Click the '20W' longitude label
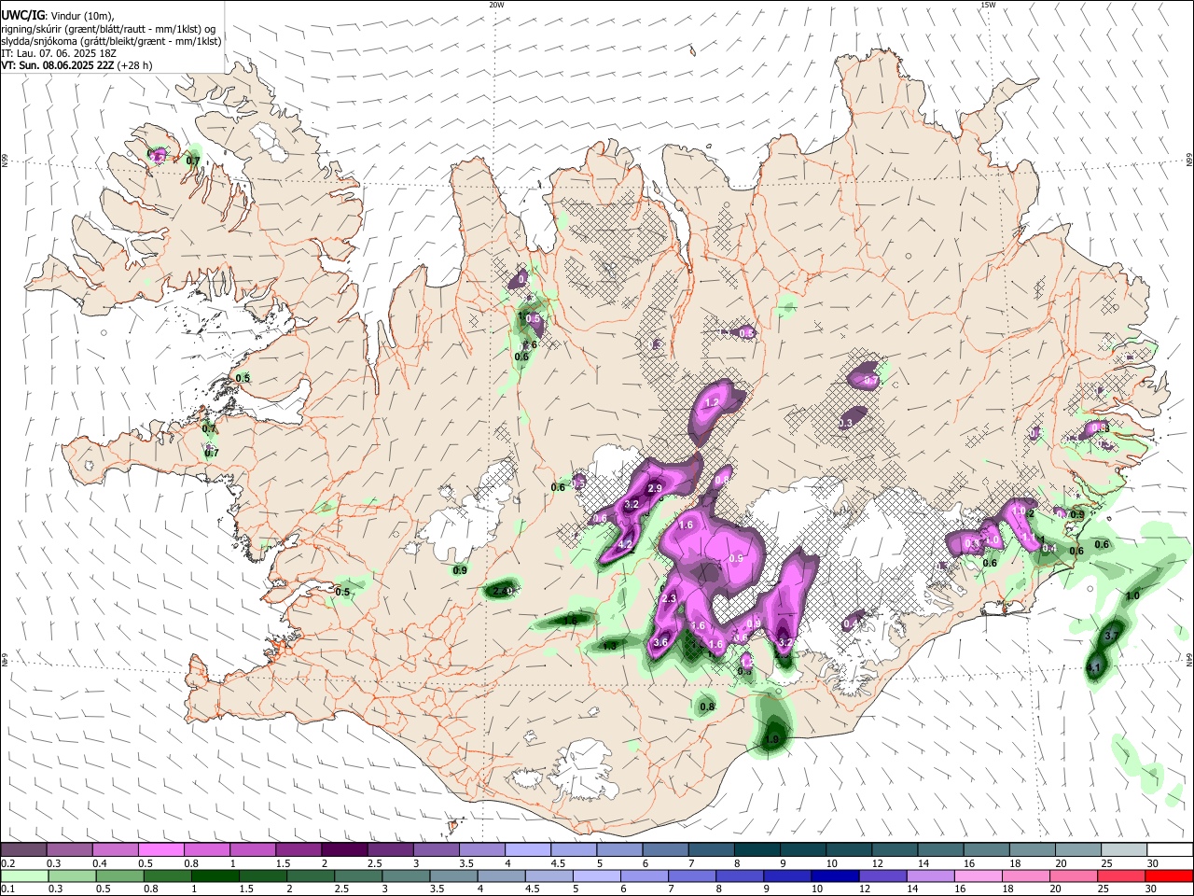 coord(496,5)
